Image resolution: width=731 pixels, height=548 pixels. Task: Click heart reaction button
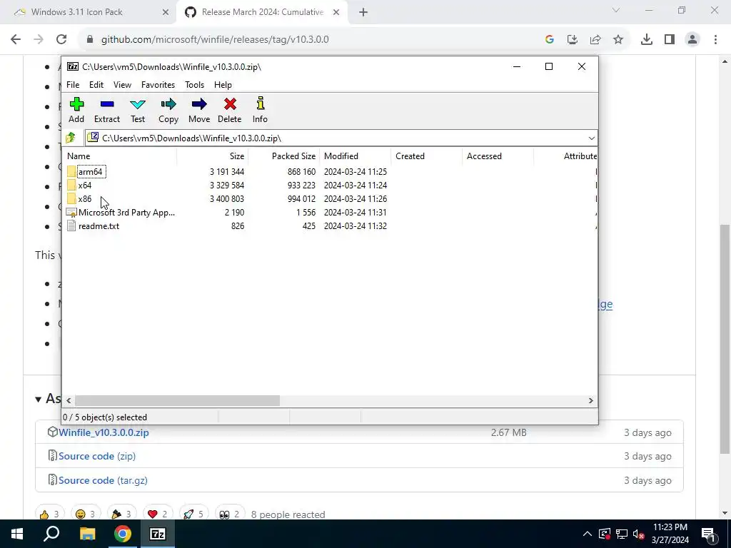[x=158, y=514]
